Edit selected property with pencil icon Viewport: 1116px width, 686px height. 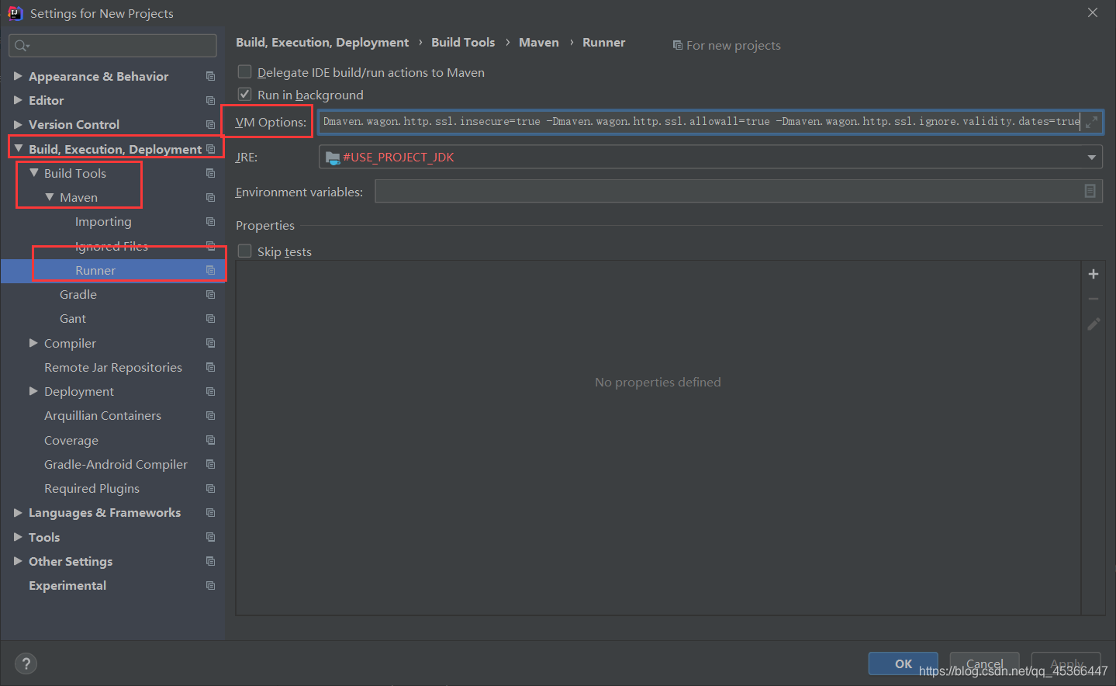pyautogui.click(x=1094, y=324)
